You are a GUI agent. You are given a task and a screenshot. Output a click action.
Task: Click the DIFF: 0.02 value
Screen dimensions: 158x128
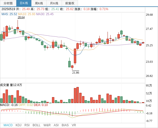tap(26, 105)
